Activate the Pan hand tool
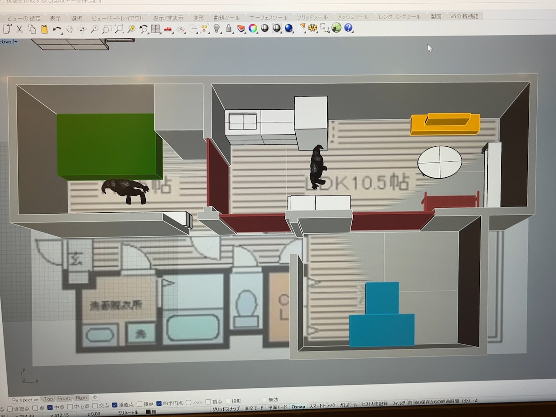 click(x=70, y=29)
